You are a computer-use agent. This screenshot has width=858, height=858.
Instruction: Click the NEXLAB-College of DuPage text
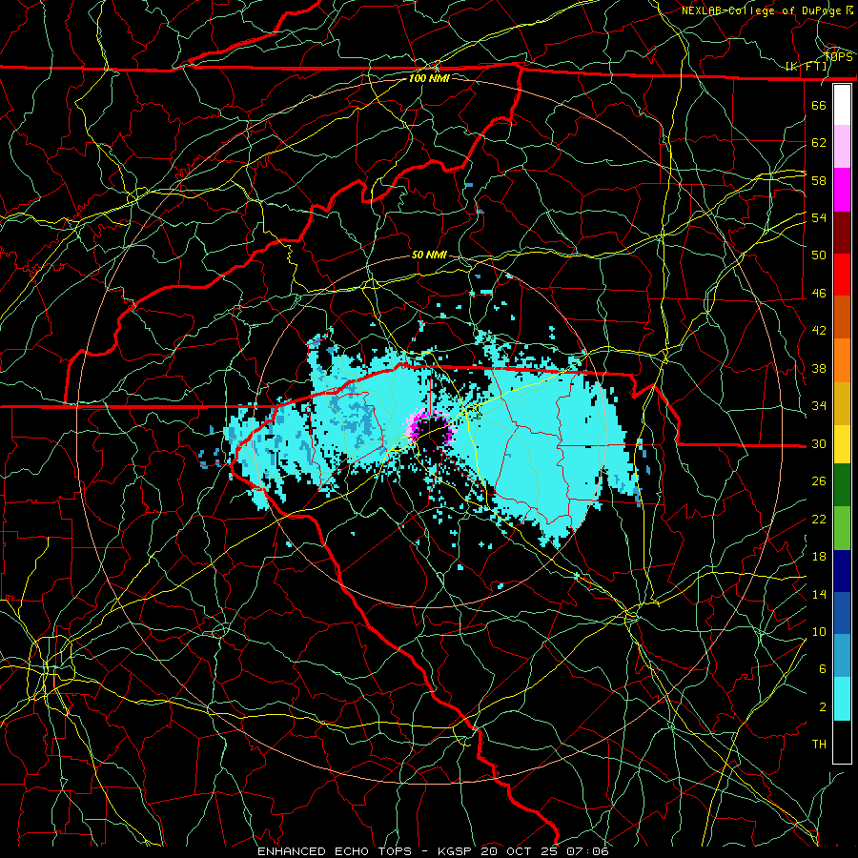761,10
